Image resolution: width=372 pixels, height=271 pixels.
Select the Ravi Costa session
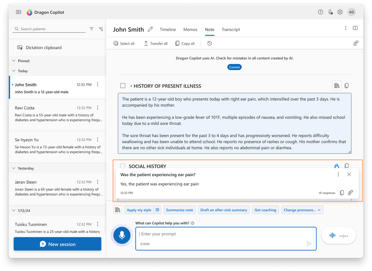coord(57,115)
